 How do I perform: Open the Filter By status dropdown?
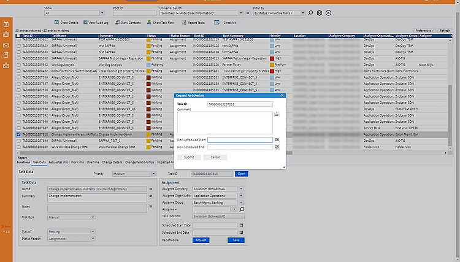(279, 12)
